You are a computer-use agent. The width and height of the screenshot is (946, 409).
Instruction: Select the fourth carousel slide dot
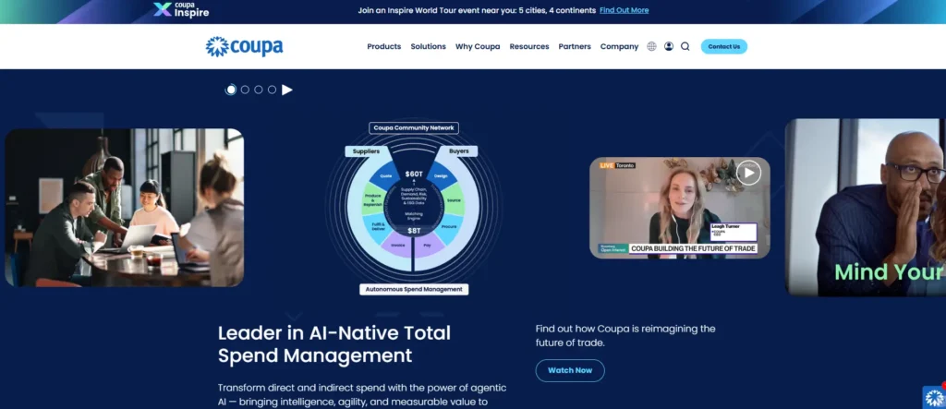[x=273, y=90]
